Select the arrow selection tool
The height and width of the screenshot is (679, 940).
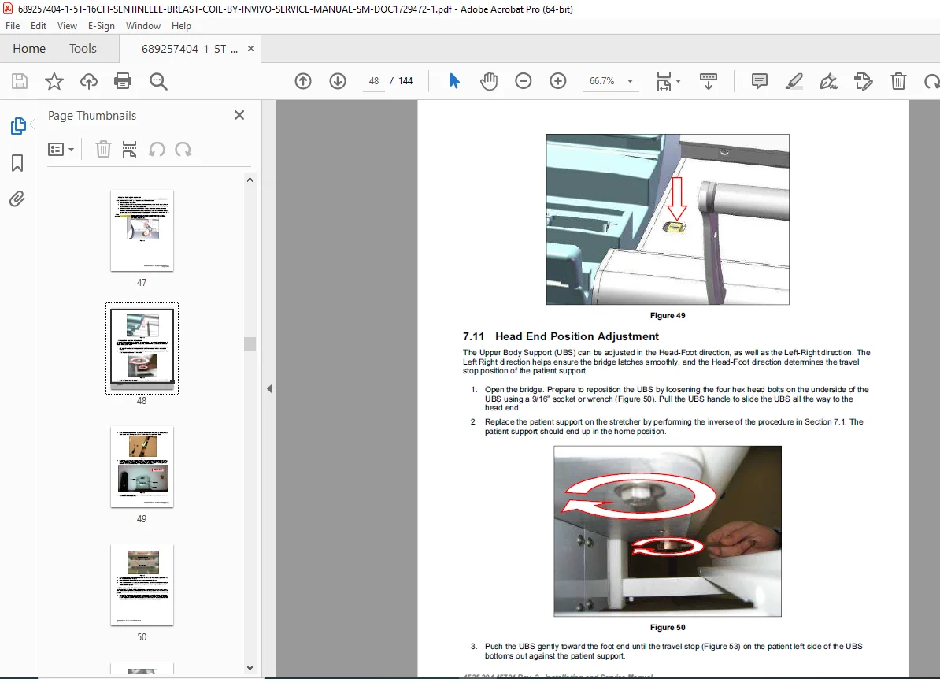pos(454,81)
